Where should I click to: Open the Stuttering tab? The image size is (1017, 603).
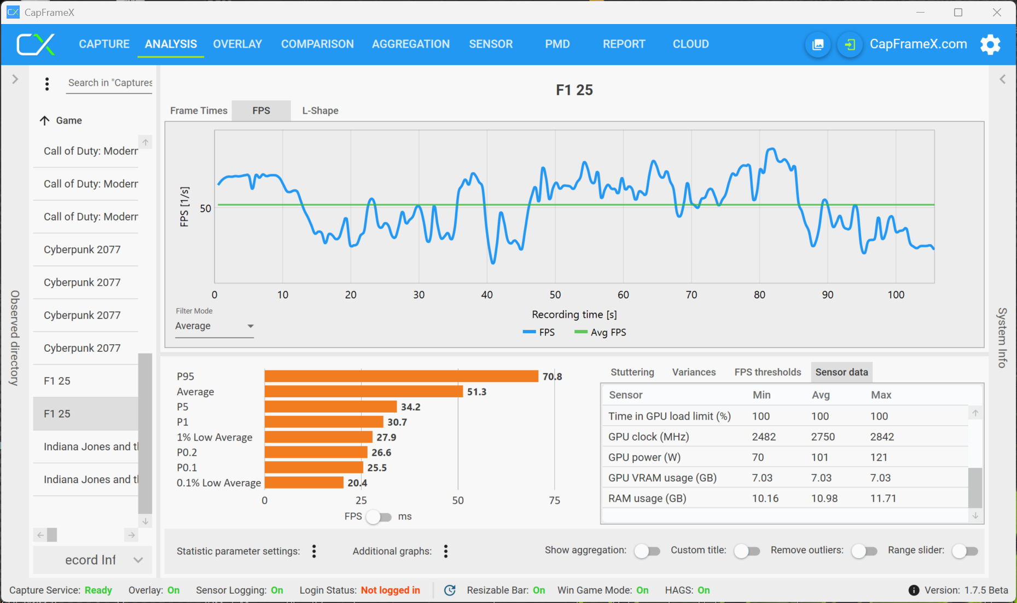point(632,372)
